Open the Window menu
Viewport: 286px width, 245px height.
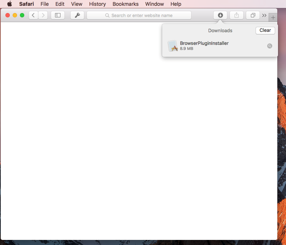tap(154, 4)
